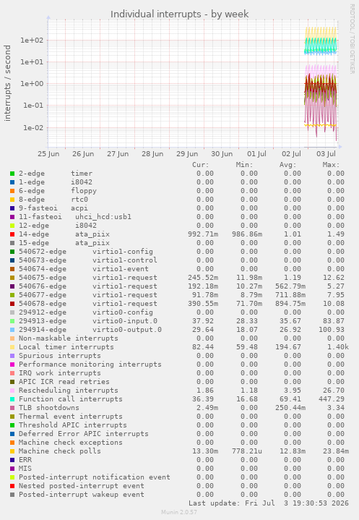Click the 'virtio0-config' legend label

pos(123,312)
